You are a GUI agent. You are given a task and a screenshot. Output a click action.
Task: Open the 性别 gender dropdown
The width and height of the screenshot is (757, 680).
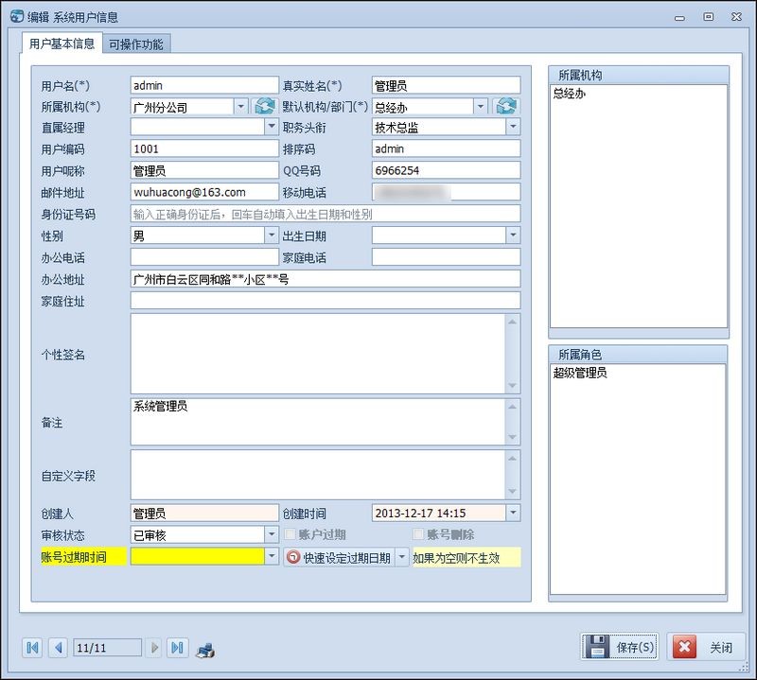pos(272,235)
